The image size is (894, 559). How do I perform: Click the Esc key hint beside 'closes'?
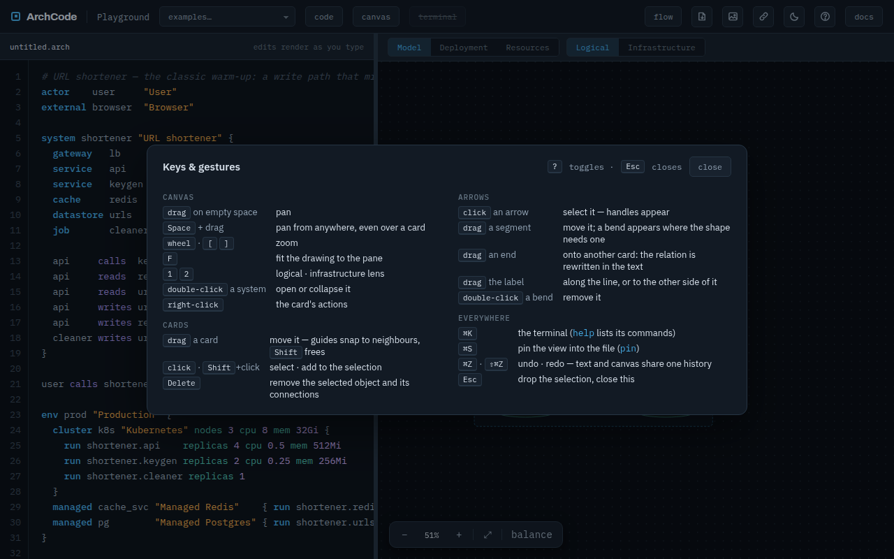[x=632, y=166]
